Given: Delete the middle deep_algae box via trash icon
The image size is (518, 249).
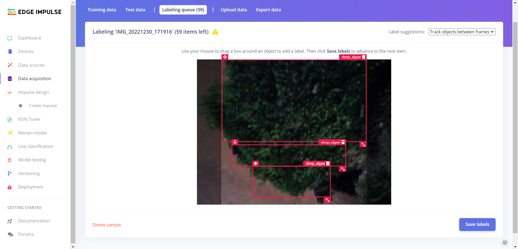Looking at the screenshot, I should [343, 142].
